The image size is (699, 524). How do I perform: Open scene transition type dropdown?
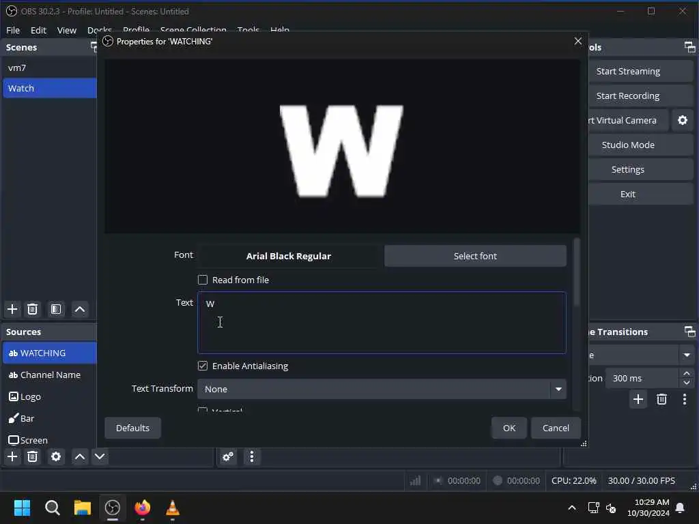point(687,355)
